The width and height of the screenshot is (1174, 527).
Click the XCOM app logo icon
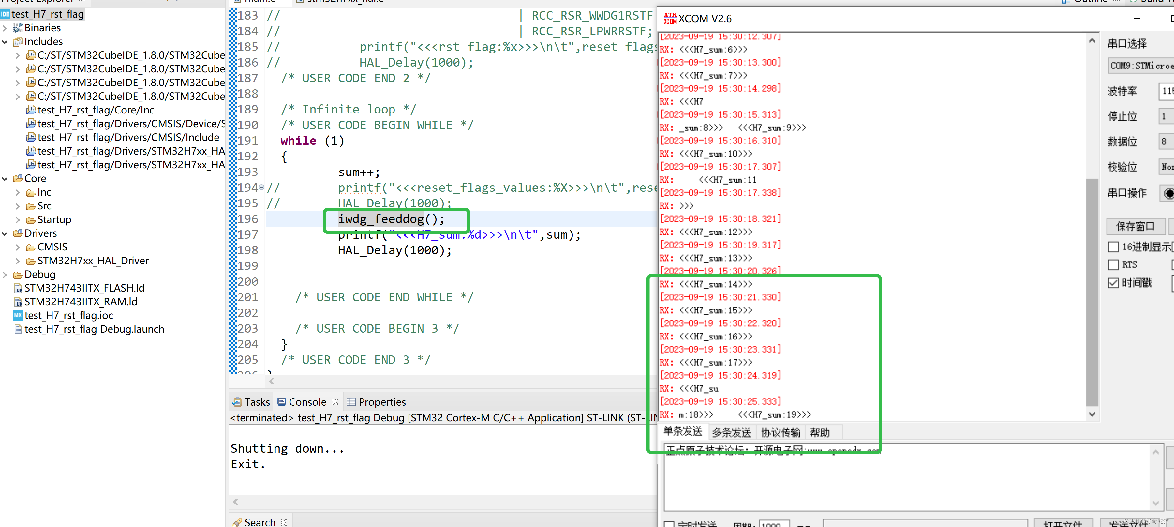pyautogui.click(x=670, y=19)
